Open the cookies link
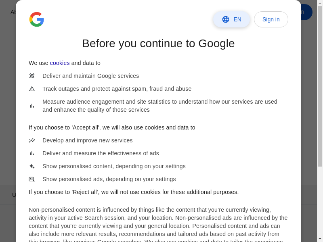Viewport: 323px width, 242px height. pos(60,63)
